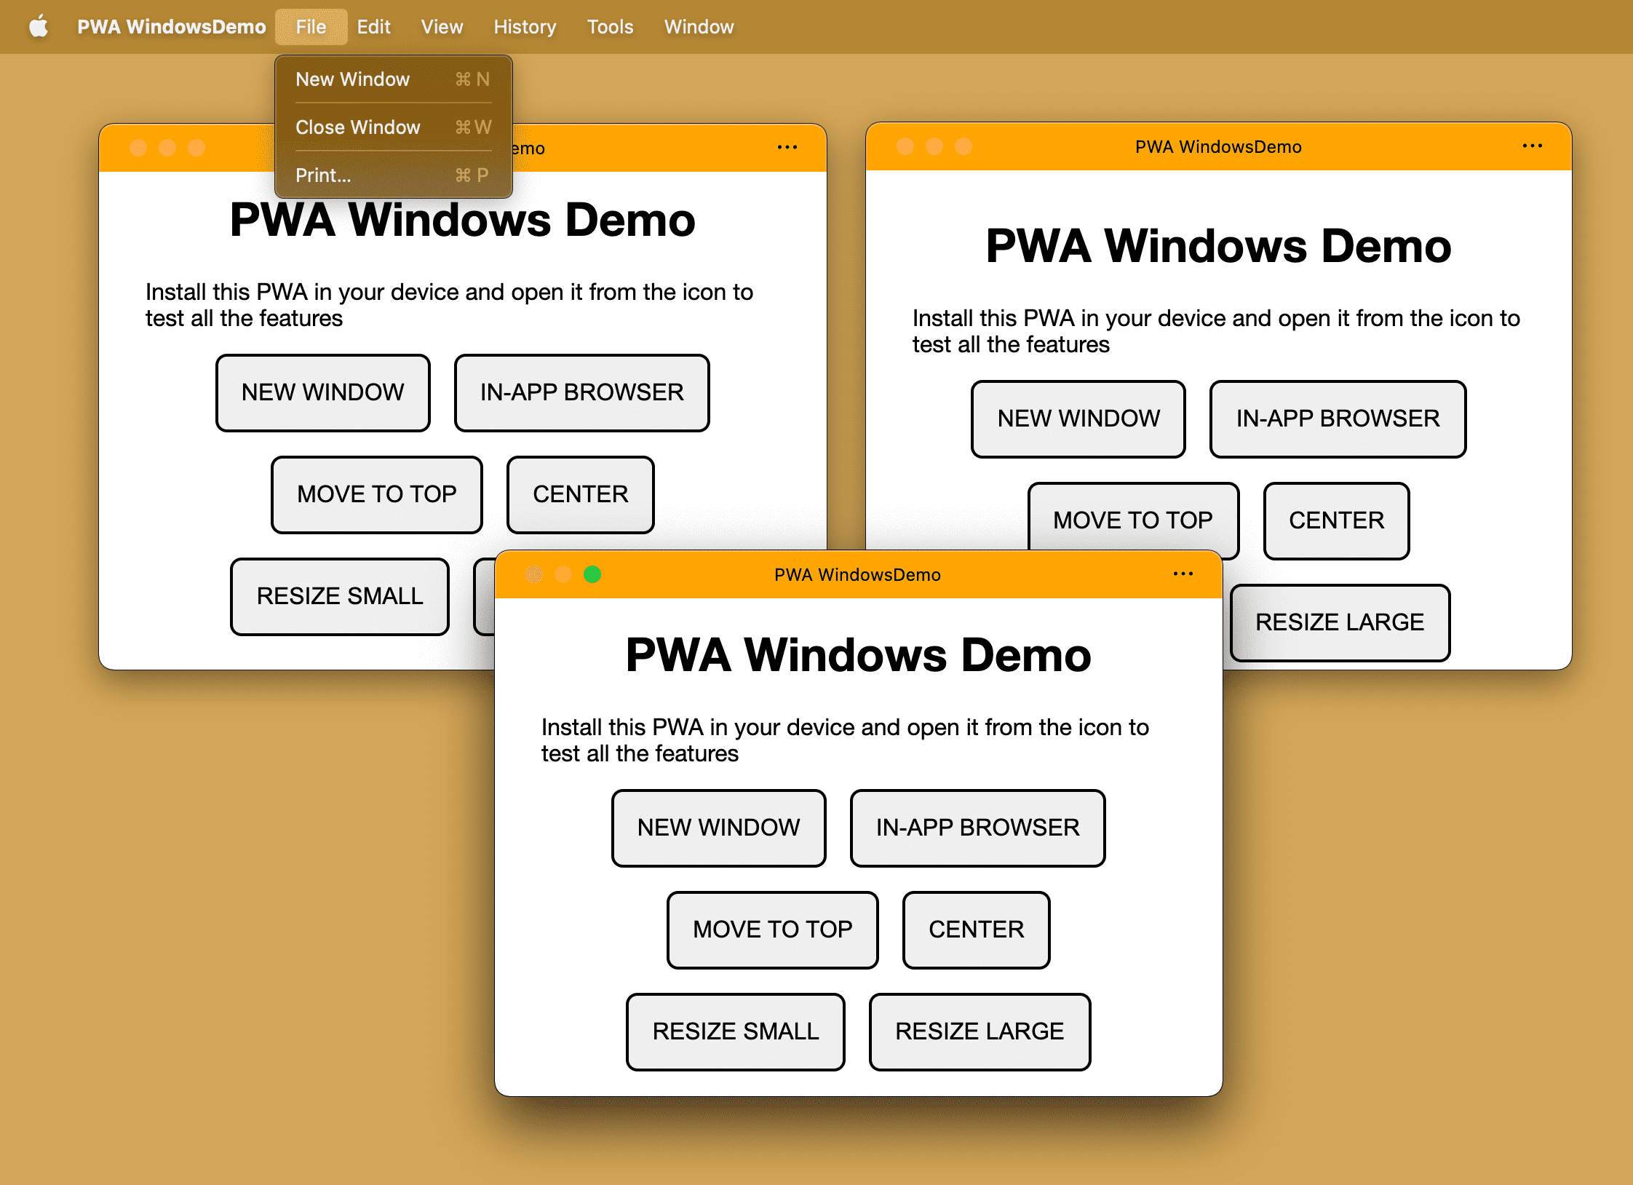Click the three-dot menu in foreground window
This screenshot has width=1633, height=1185.
click(x=1182, y=574)
